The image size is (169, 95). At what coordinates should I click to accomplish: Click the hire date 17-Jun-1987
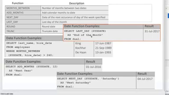click(x=103, y=43)
